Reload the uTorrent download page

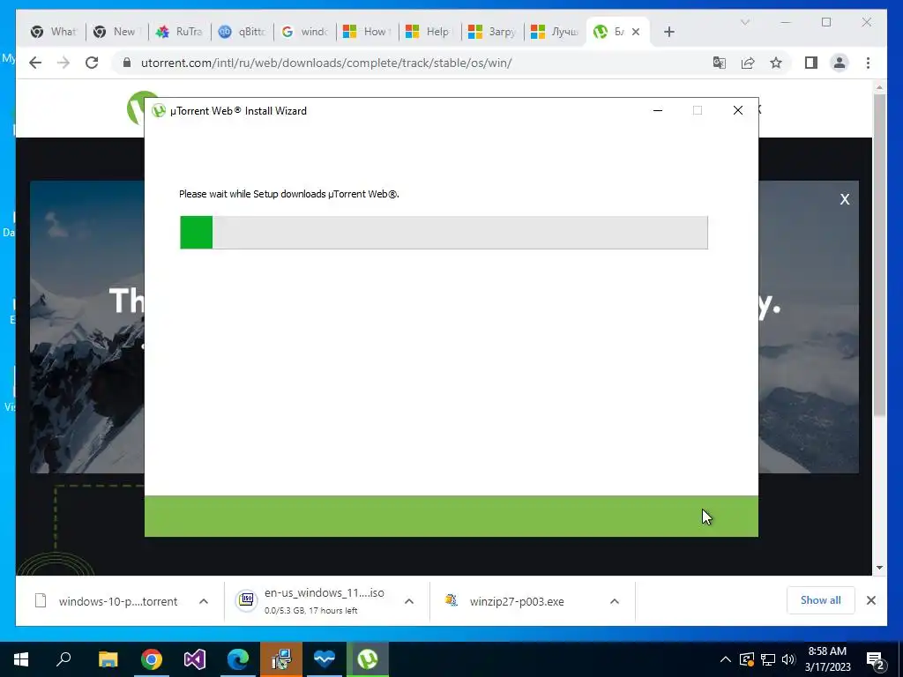(x=92, y=63)
